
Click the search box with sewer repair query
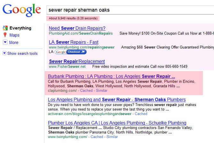click(128, 10)
